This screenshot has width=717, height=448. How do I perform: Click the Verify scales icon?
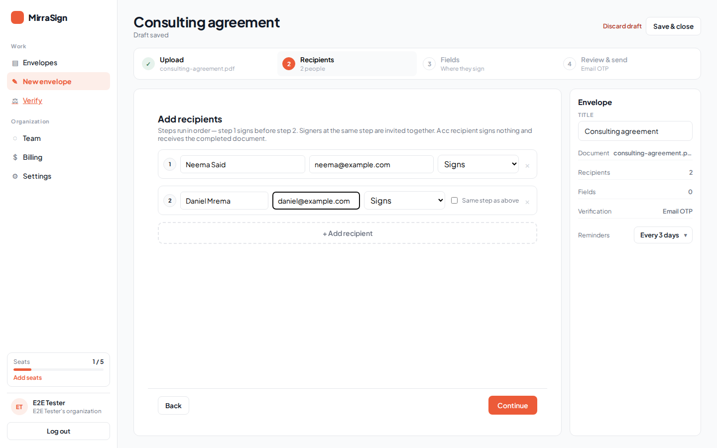[15, 101]
